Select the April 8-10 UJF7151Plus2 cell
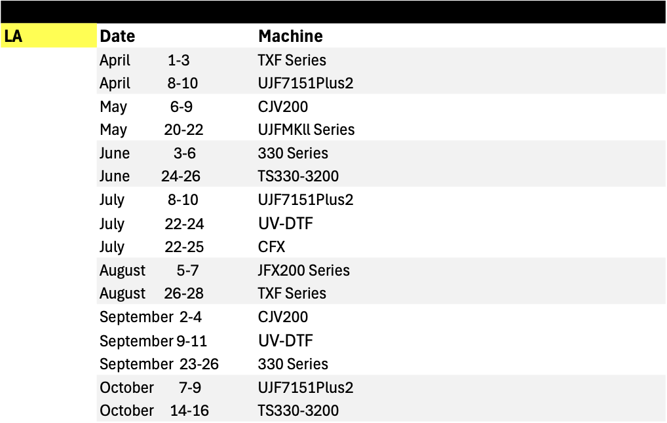667x423 pixels. 305,83
